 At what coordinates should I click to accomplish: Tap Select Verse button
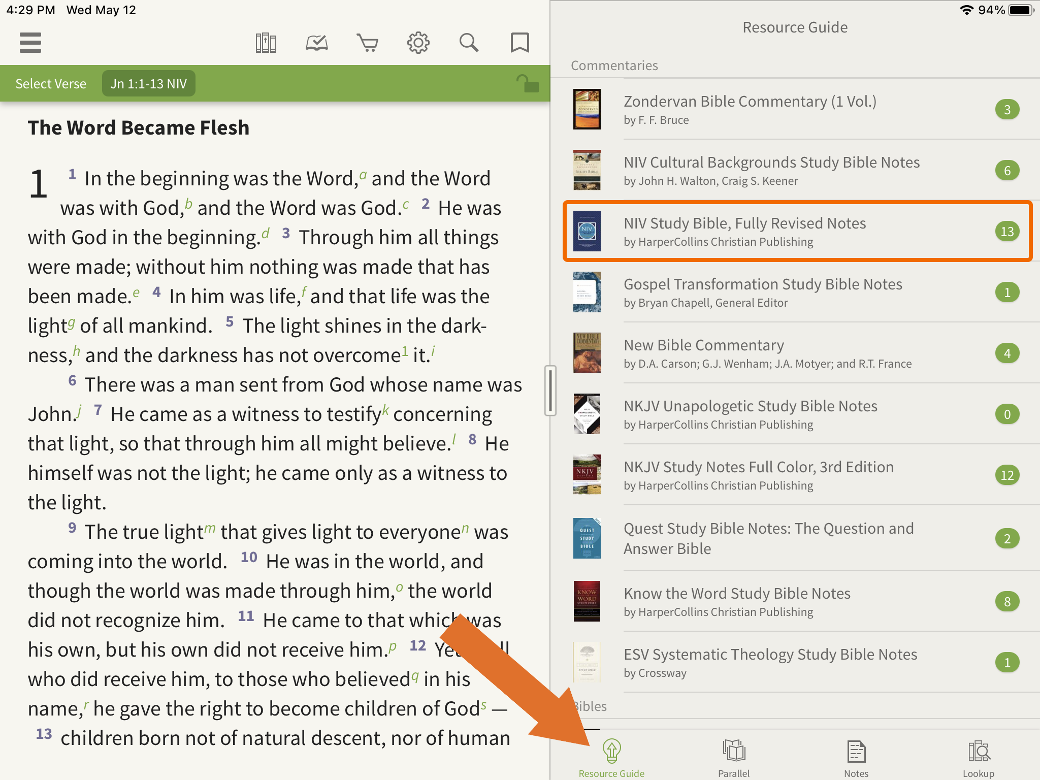point(51,83)
